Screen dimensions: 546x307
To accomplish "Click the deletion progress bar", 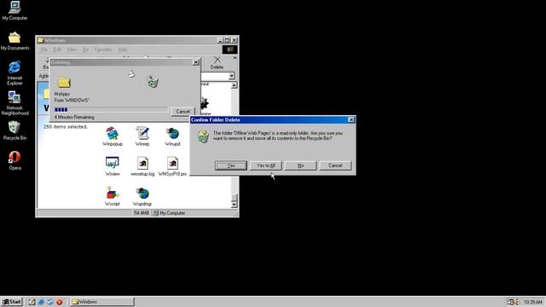I will pos(111,110).
